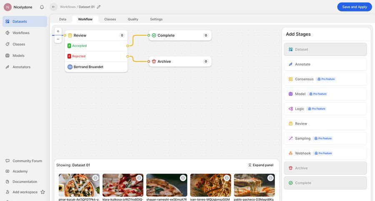Click the star icon beside Add workspace

click(x=42, y=192)
